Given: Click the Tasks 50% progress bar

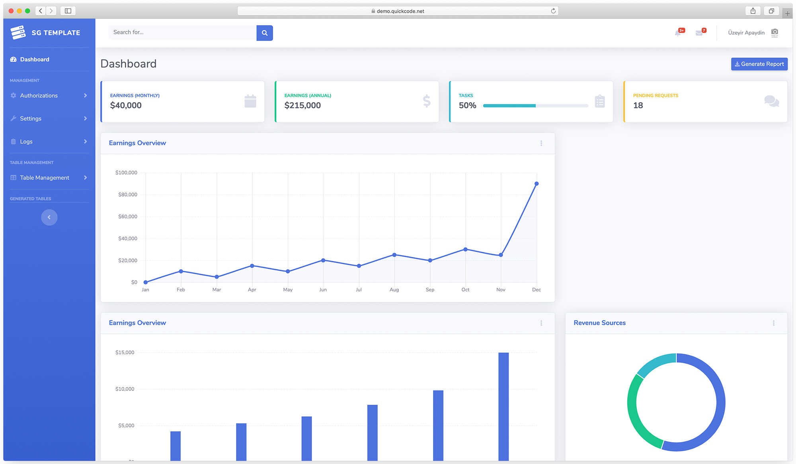Looking at the screenshot, I should (535, 106).
